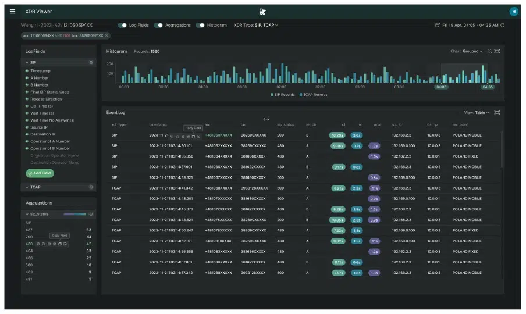526x314 pixels.
Task: Open Chart: Grouped dropdown
Action: point(467,51)
